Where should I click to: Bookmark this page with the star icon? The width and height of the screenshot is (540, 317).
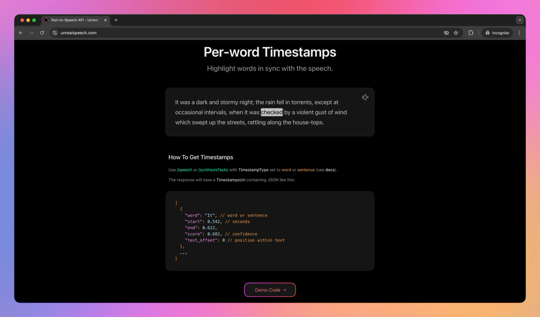click(x=456, y=33)
